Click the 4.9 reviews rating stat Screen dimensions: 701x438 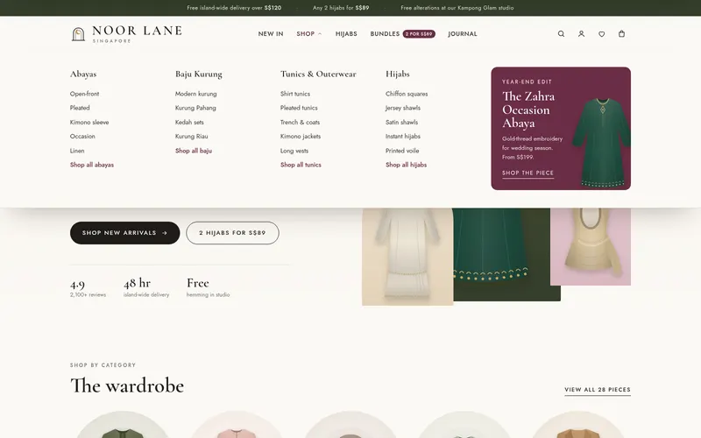coord(88,288)
